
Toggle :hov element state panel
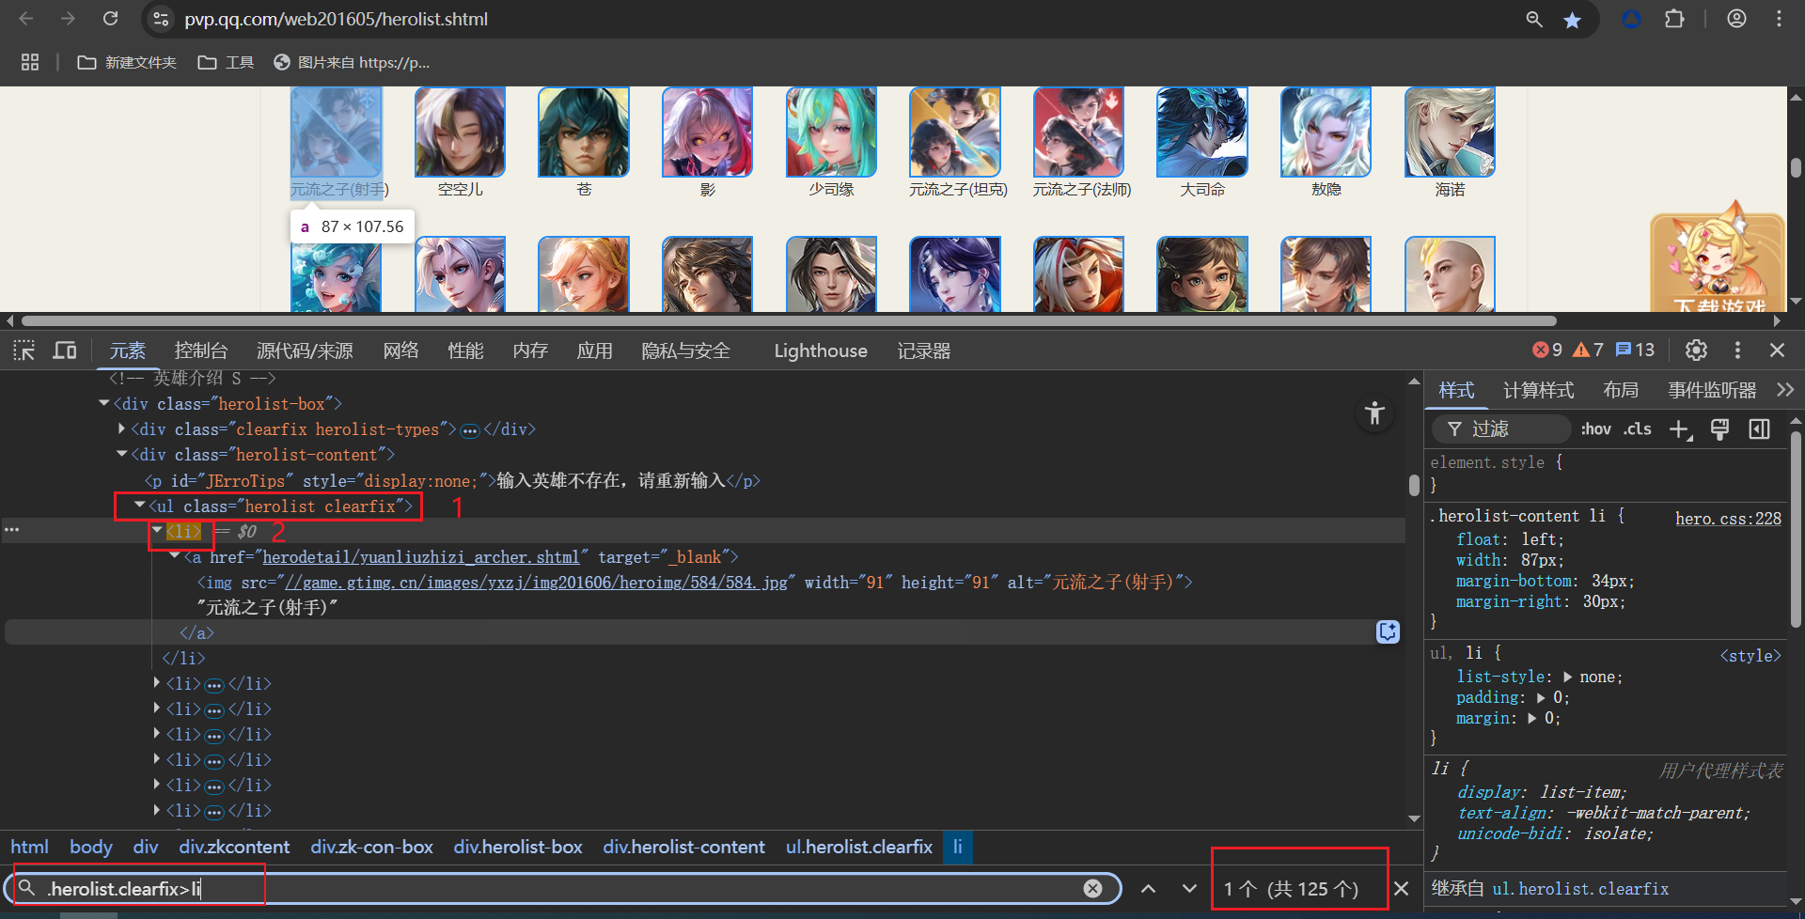point(1595,428)
